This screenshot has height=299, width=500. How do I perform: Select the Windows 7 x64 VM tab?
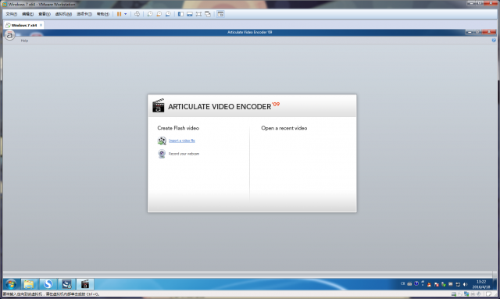coord(23,25)
